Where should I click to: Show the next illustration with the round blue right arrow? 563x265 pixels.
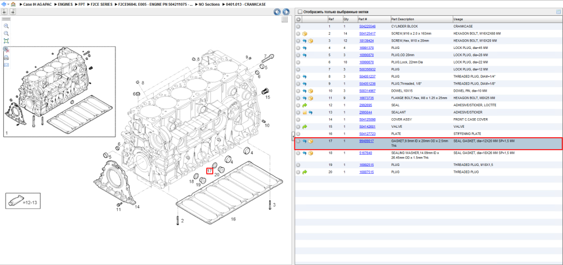286,12
